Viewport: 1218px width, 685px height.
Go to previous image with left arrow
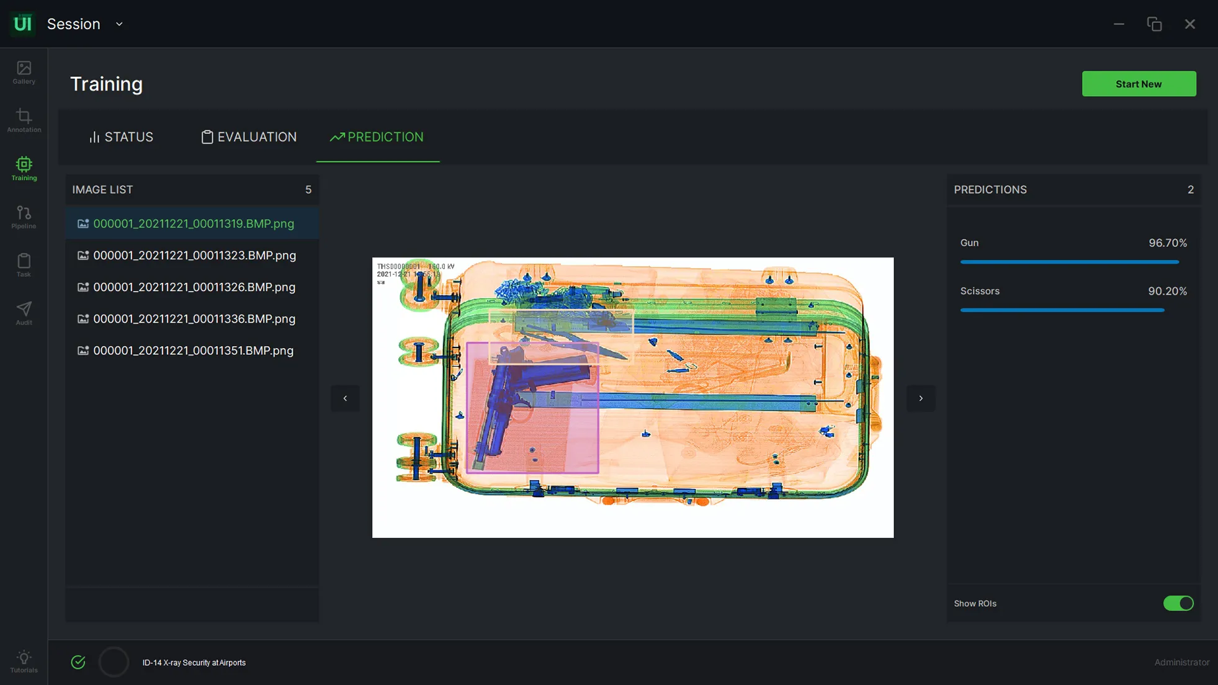[345, 398]
